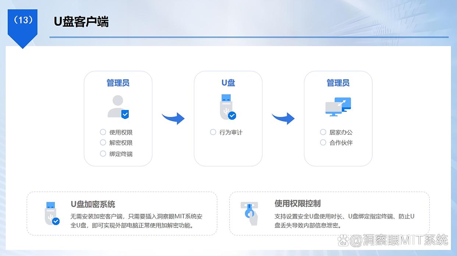457x256 pixels.
Task: Click the dual monitors icon
Action: 338,107
